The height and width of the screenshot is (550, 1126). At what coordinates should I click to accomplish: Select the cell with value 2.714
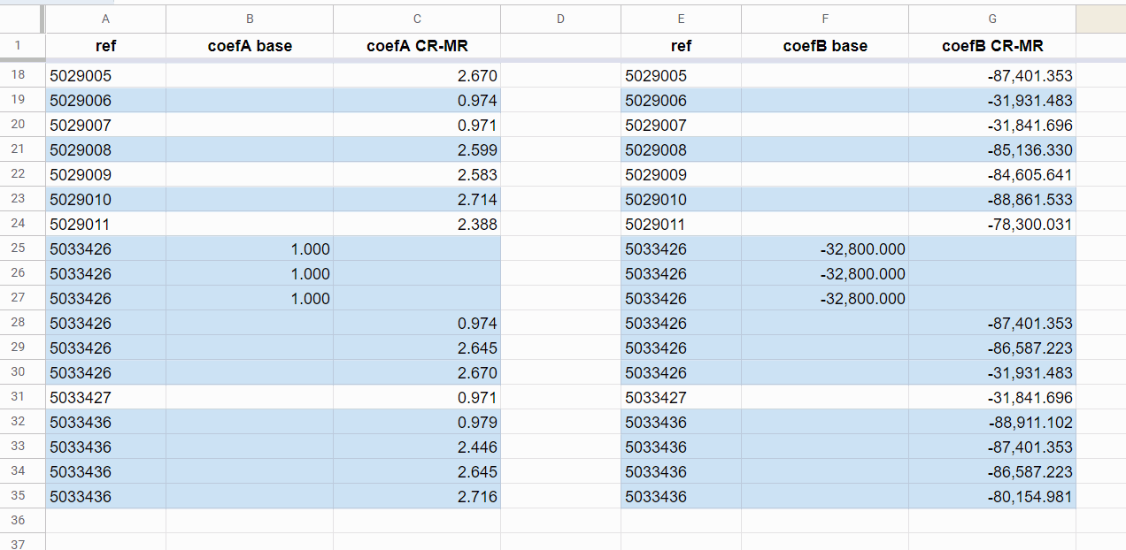point(417,200)
